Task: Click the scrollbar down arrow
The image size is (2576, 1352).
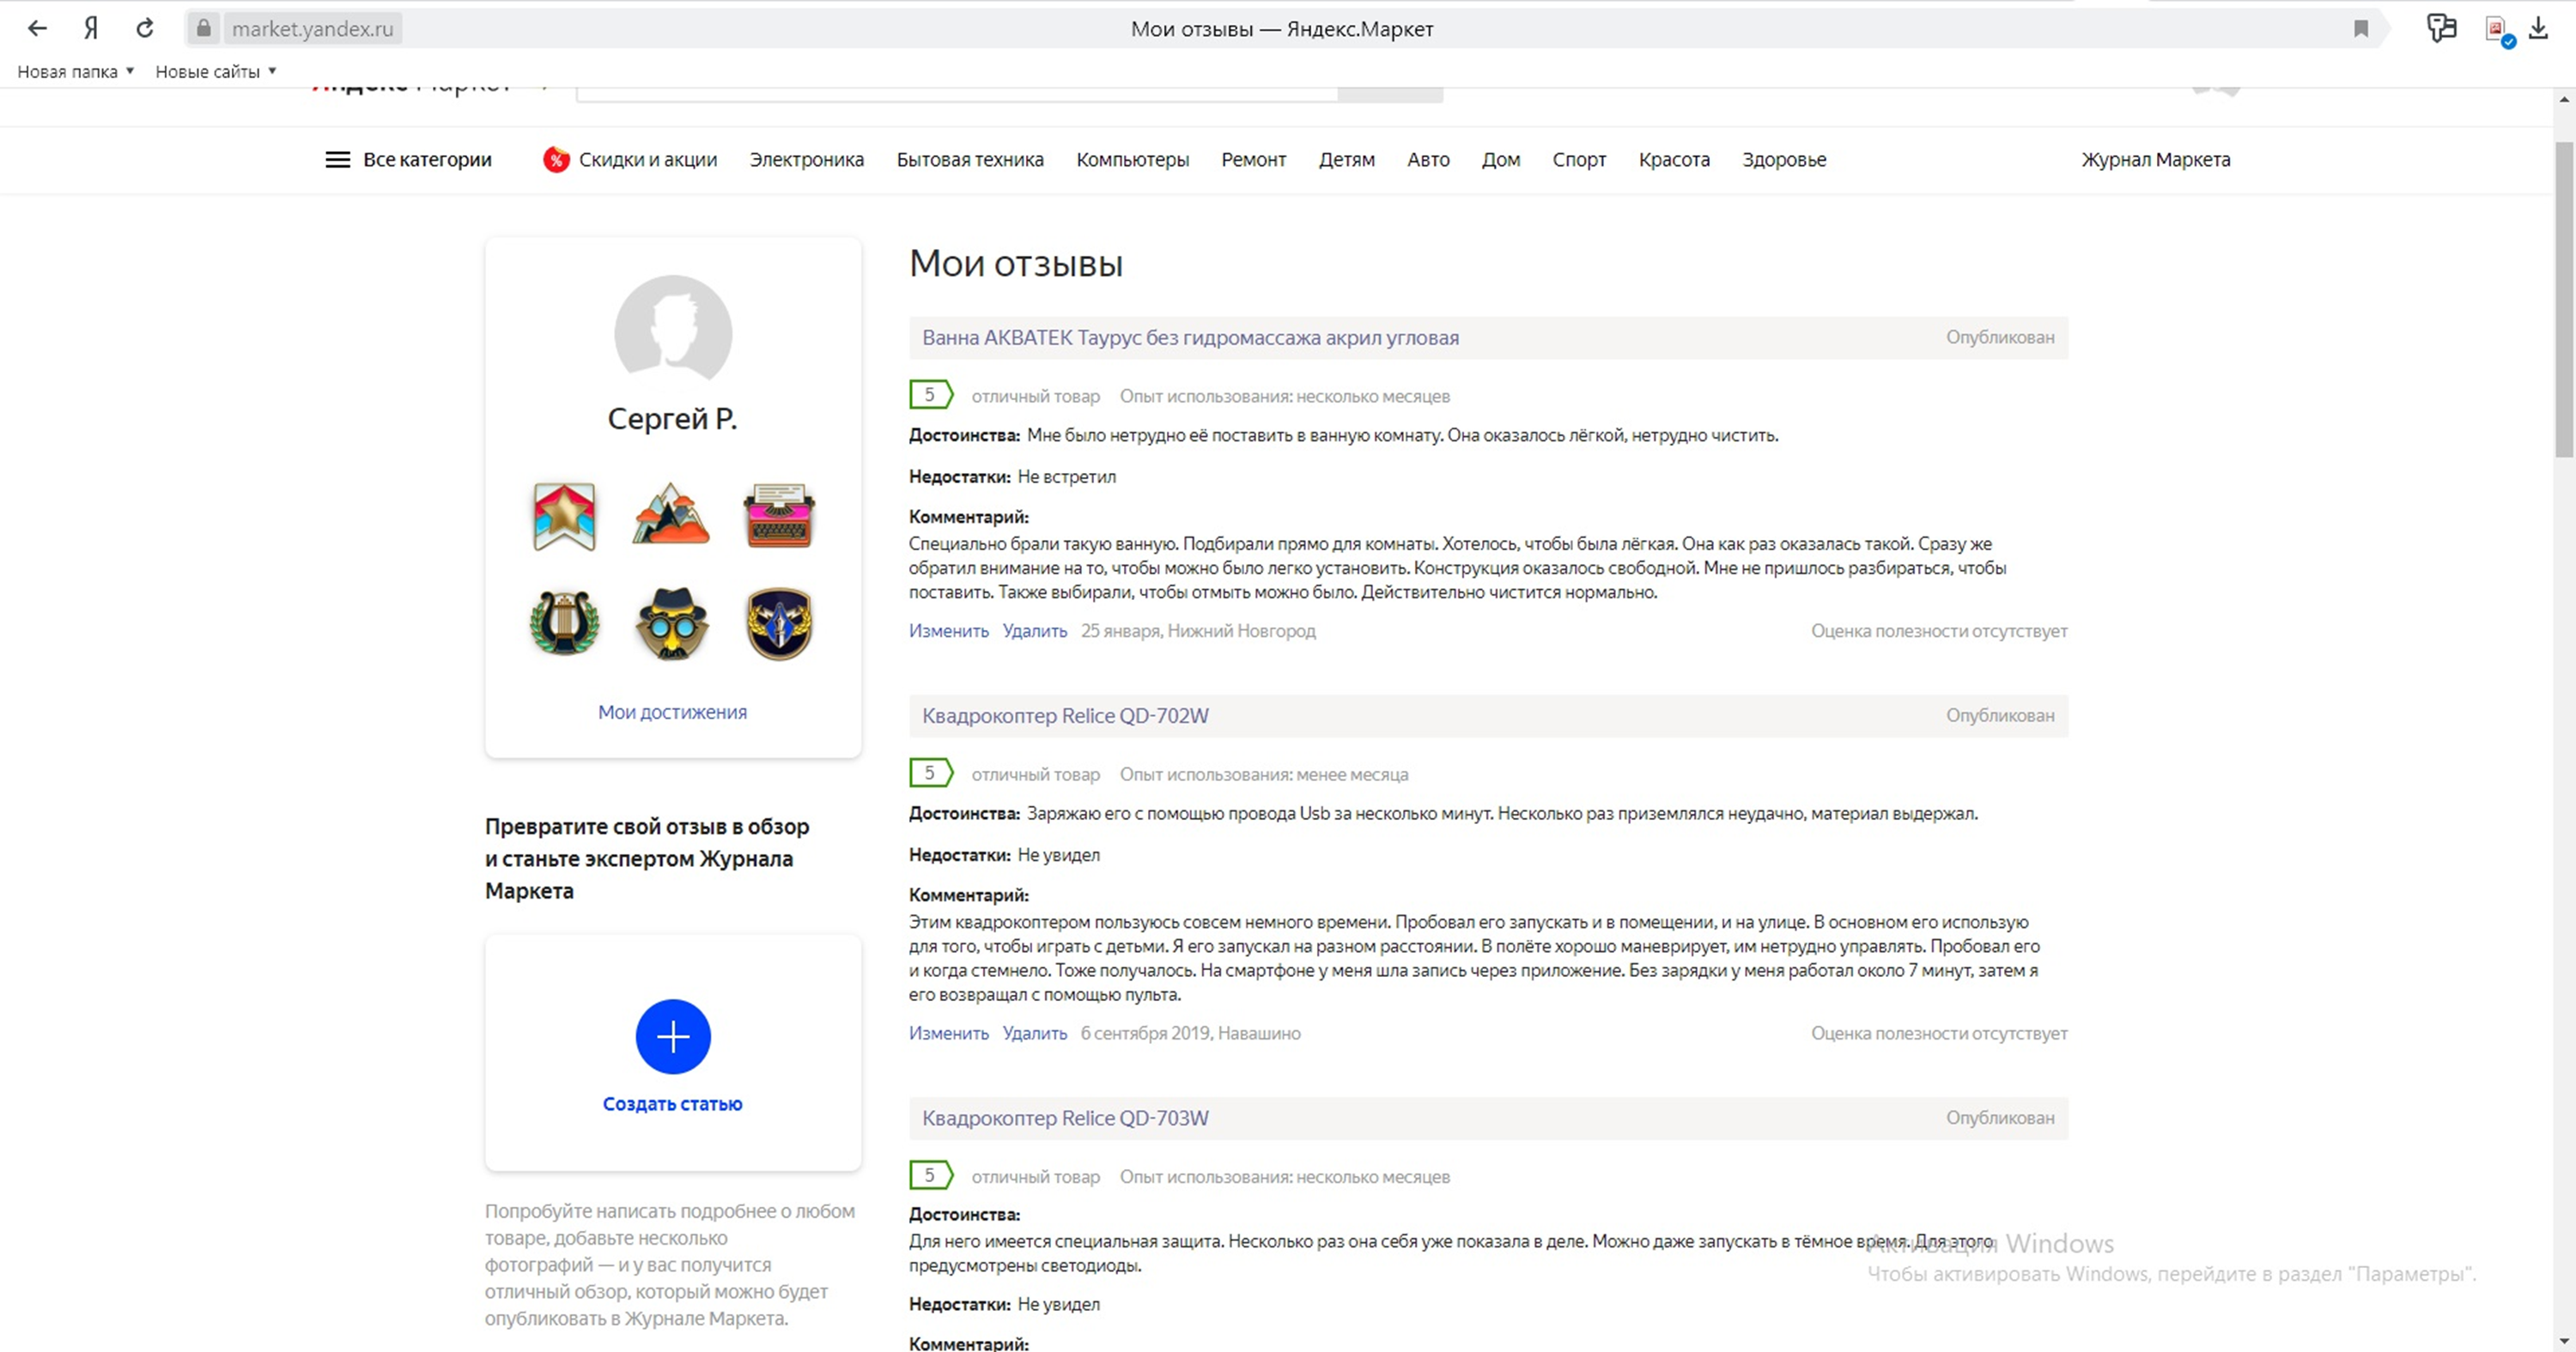Action: [2564, 1340]
